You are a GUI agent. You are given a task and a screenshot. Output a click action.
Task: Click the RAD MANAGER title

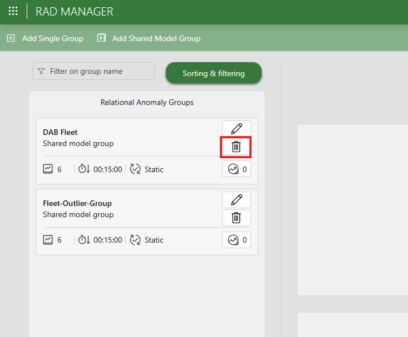[75, 12]
